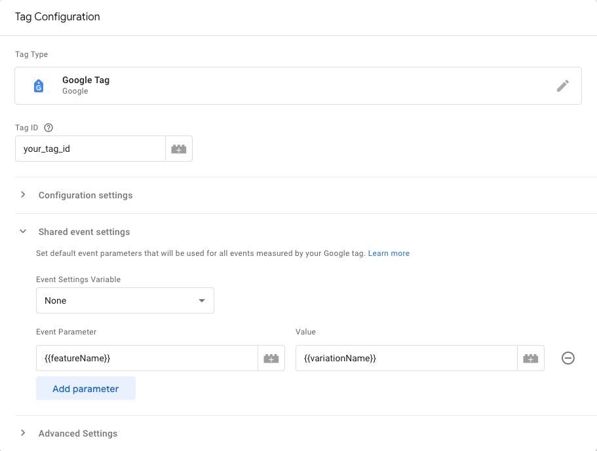
Task: Click the Google Tag type icon
Action: [37, 85]
